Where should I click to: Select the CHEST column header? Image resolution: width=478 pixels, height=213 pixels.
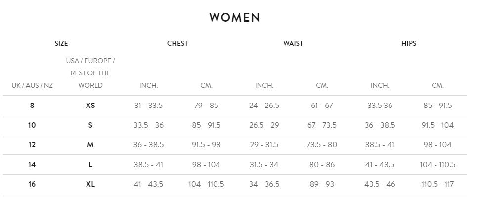pos(177,43)
